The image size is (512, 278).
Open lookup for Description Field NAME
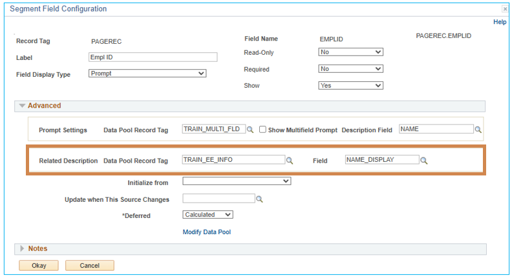point(478,130)
